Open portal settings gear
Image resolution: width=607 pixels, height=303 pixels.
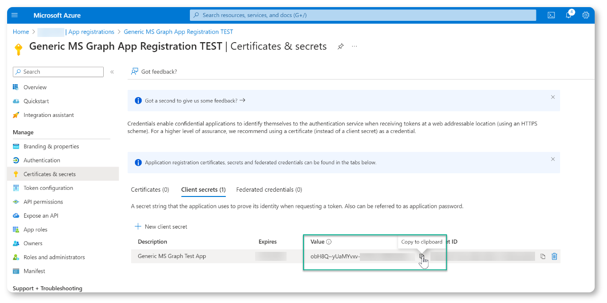click(x=586, y=15)
